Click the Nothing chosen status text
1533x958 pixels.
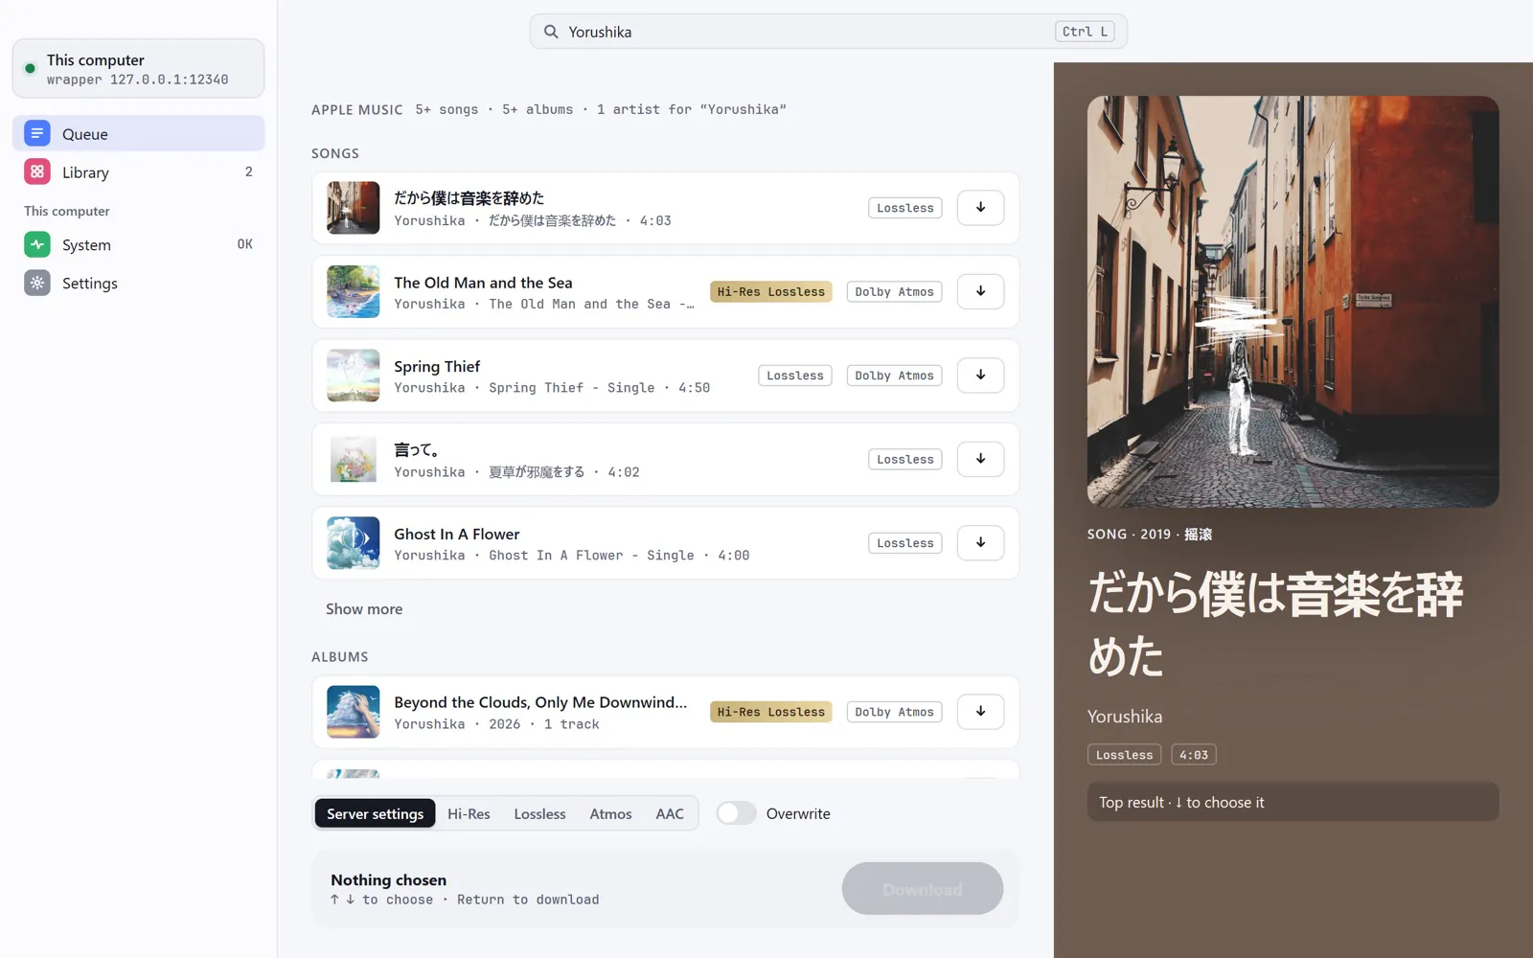(388, 879)
